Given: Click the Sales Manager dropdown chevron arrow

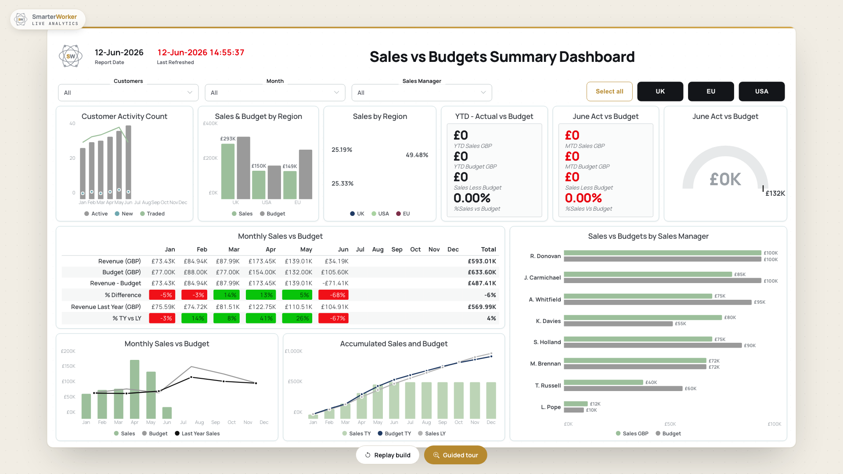Looking at the screenshot, I should click(483, 93).
